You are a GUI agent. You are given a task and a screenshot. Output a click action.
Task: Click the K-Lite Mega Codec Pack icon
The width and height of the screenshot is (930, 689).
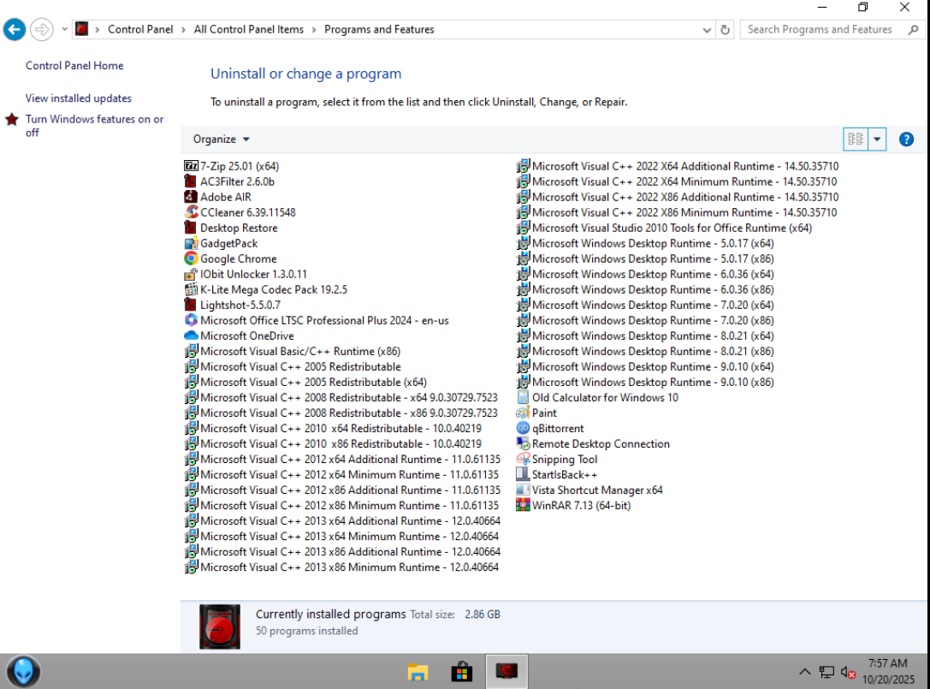point(191,289)
